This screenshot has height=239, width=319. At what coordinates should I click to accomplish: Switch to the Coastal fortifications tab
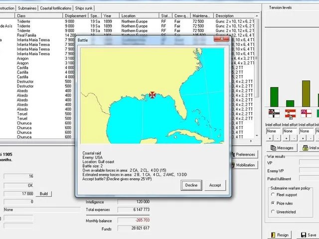(56, 8)
